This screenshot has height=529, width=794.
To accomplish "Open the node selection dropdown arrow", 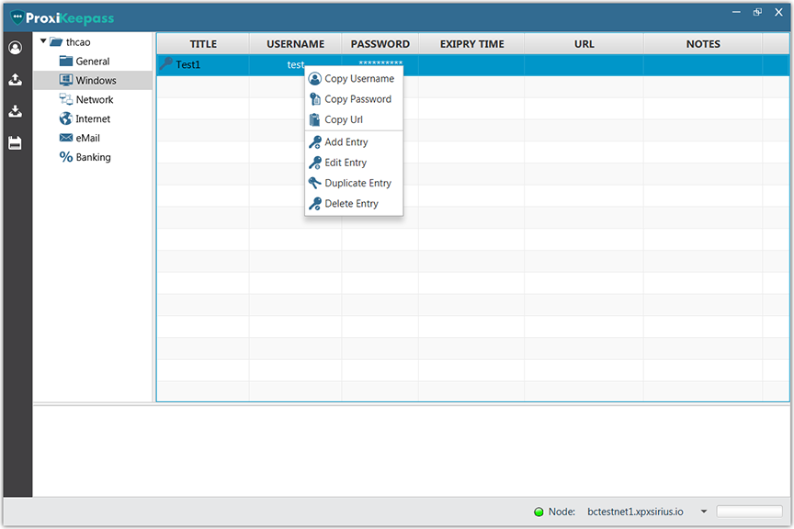I will (703, 512).
